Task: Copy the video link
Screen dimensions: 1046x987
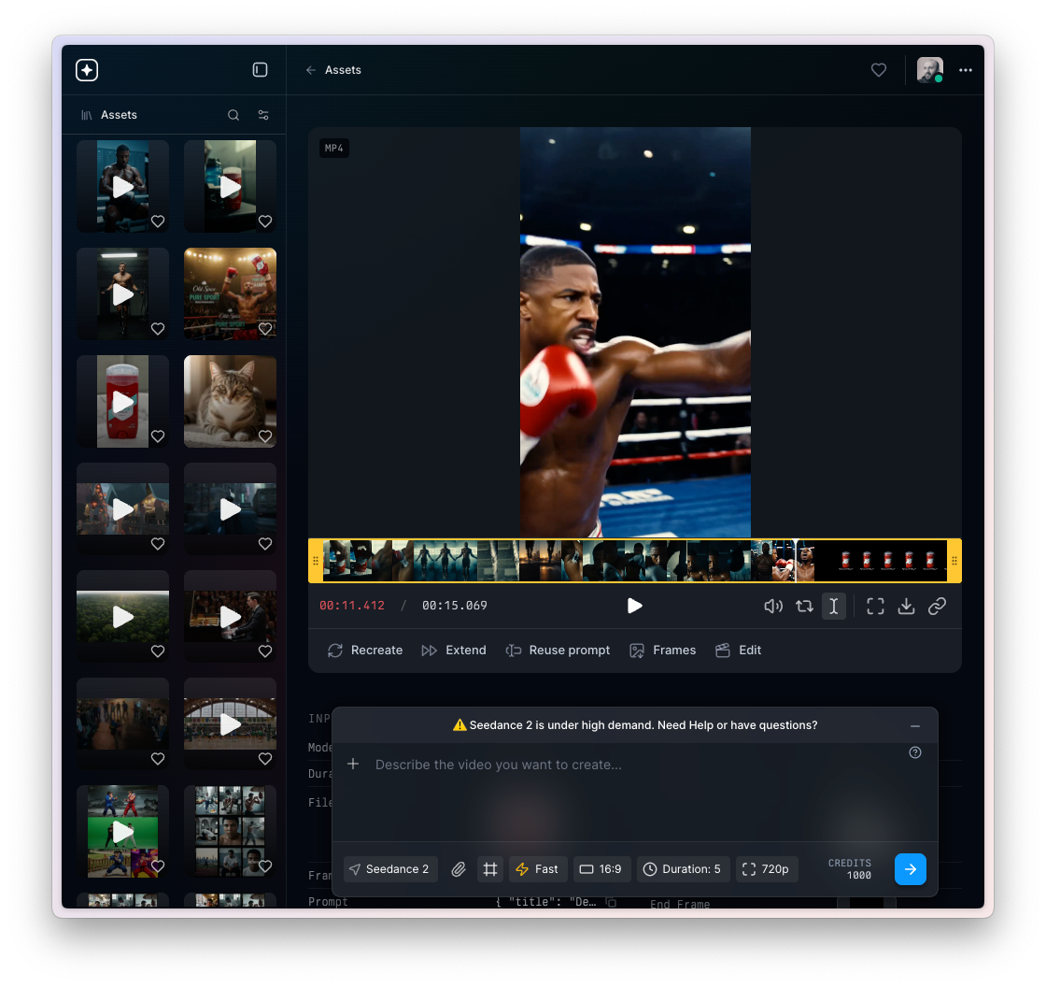Action: [x=938, y=607]
